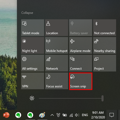Toggle Tablet mode on
This screenshot has width=120, height=120.
point(33,28)
